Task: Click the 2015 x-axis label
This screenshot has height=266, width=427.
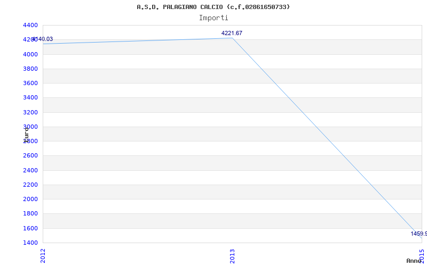Action: click(x=422, y=256)
